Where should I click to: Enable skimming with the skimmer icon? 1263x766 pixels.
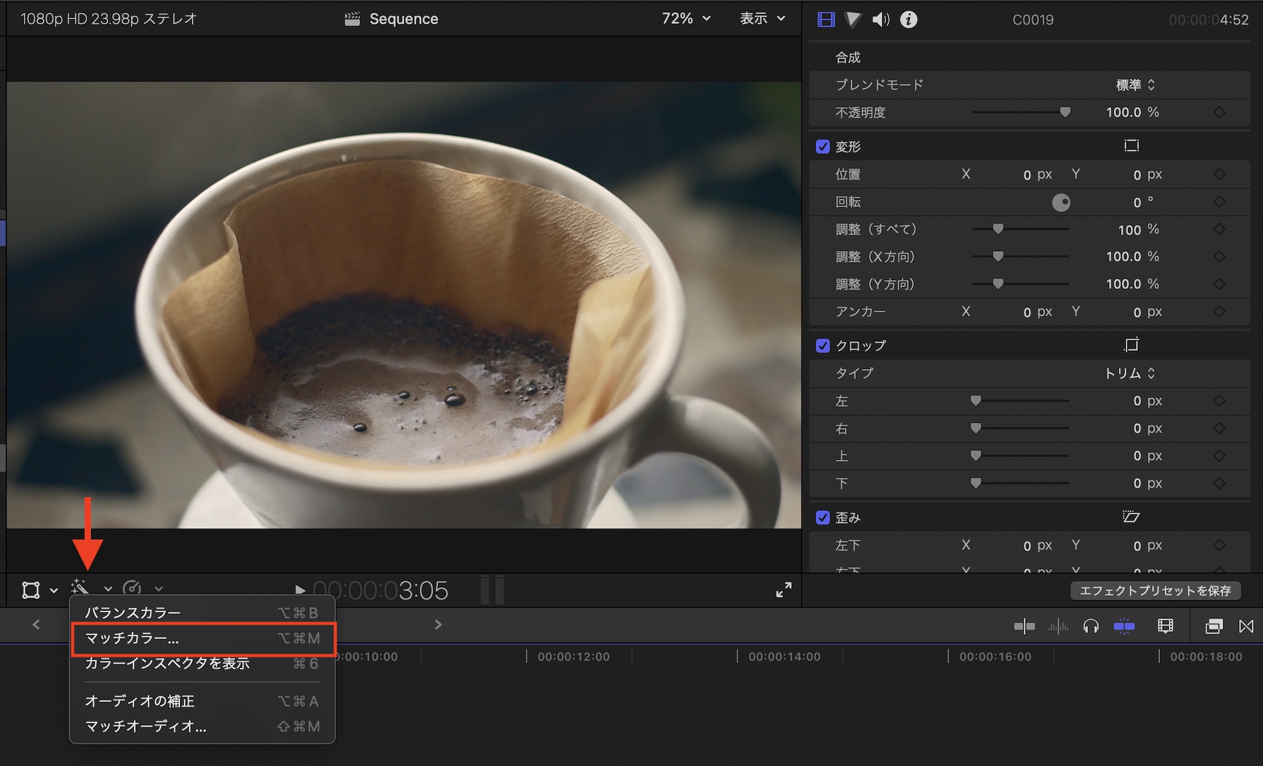[1024, 627]
